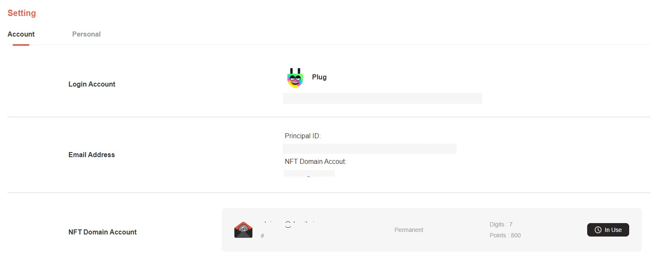Switch to the Personal tab

point(86,34)
